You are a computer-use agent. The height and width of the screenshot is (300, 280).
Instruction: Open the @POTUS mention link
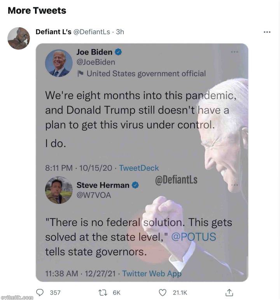193,237
